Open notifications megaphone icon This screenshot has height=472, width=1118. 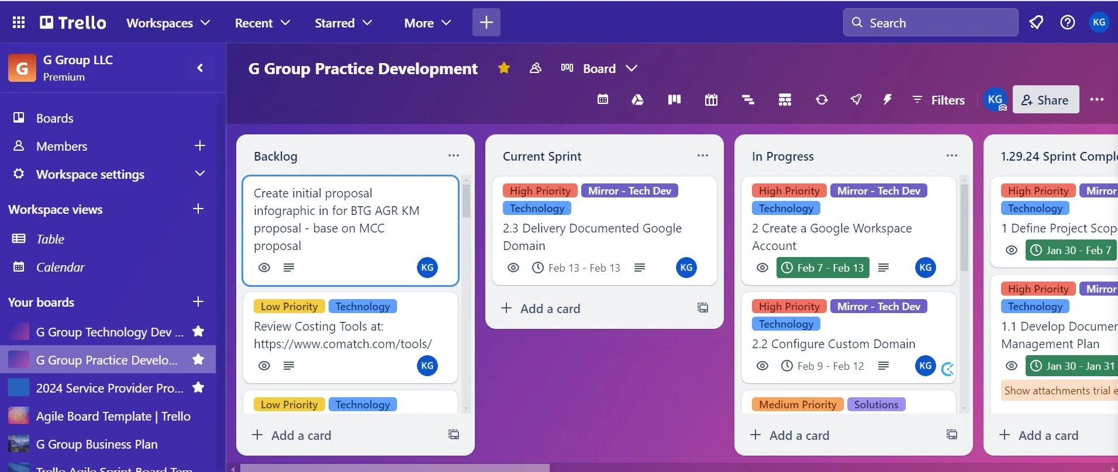pos(1036,22)
